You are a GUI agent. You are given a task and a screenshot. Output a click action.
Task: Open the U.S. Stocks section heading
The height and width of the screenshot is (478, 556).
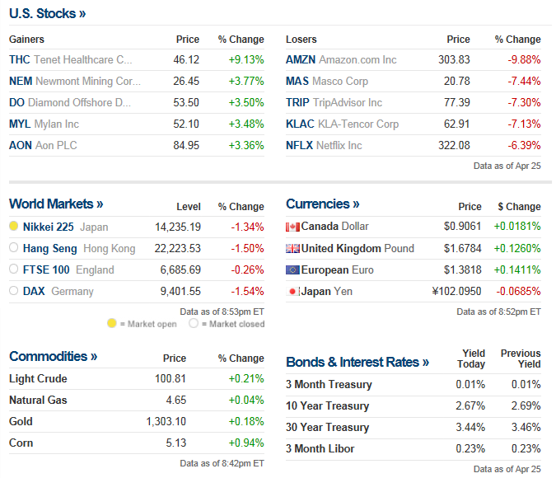click(47, 14)
